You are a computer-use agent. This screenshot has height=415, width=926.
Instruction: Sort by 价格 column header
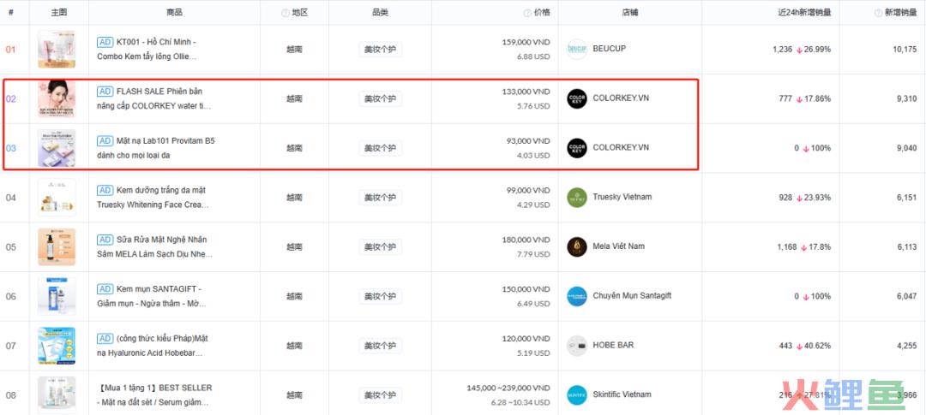click(x=542, y=13)
